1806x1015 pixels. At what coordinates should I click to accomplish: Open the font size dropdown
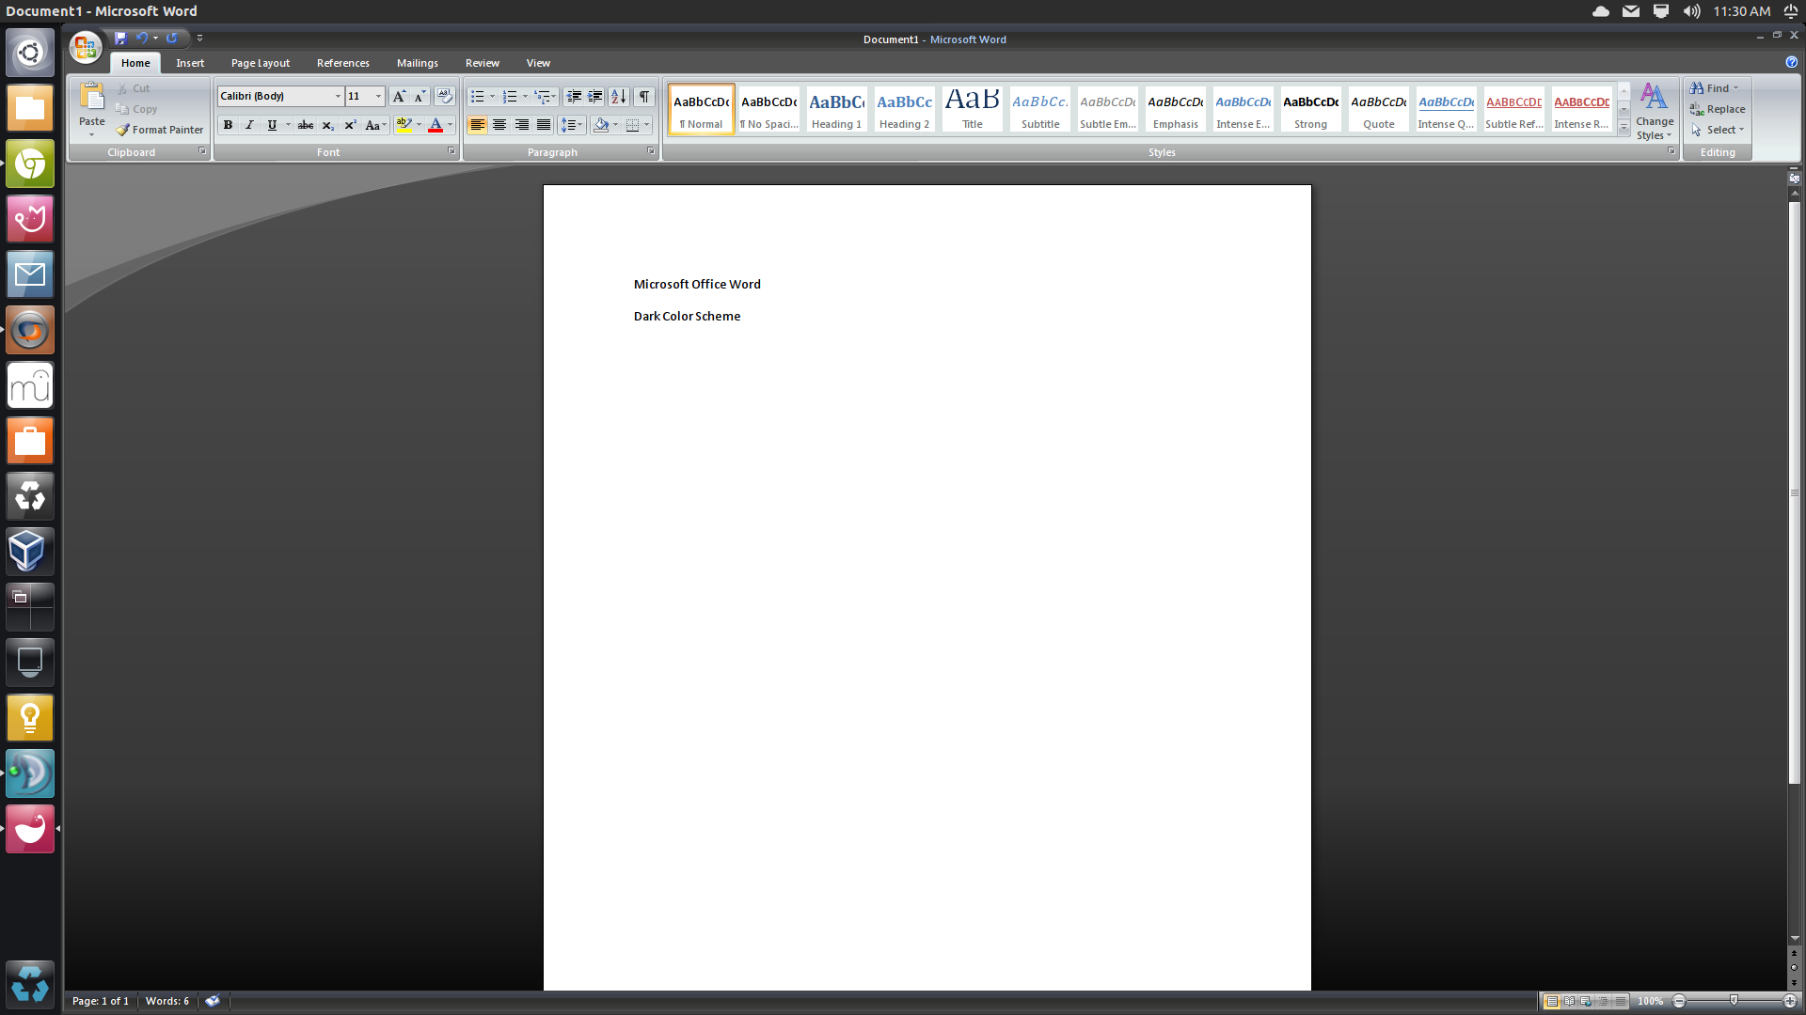click(x=378, y=96)
